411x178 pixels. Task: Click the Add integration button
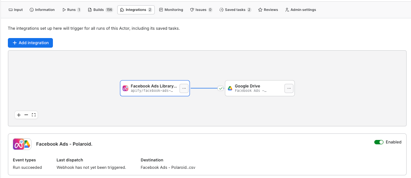click(x=31, y=43)
